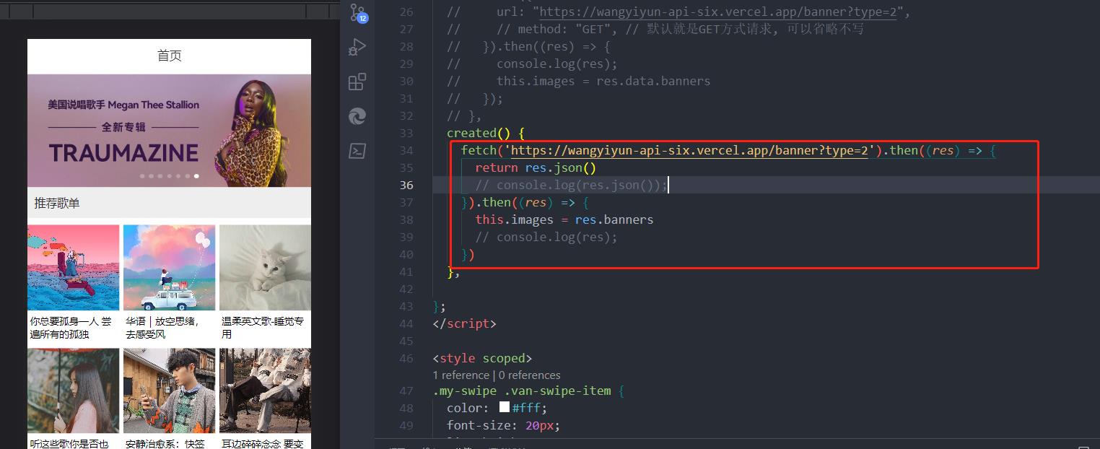The image size is (1100, 449).
Task: Click the 推荐歌单 section header
Action: (57, 204)
